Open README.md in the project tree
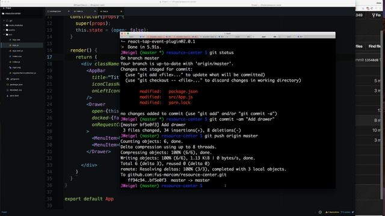This screenshot has width=385, height=216. (16, 90)
